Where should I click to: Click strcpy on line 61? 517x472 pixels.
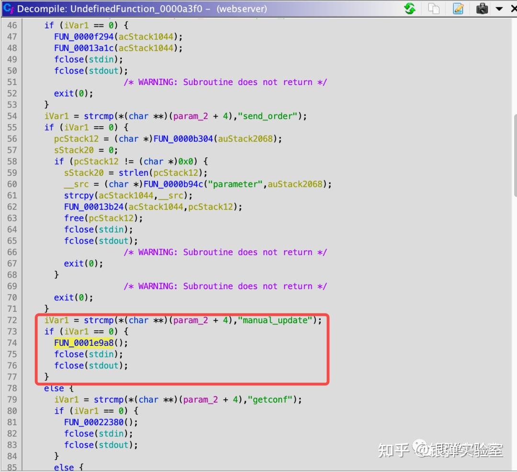79,196
